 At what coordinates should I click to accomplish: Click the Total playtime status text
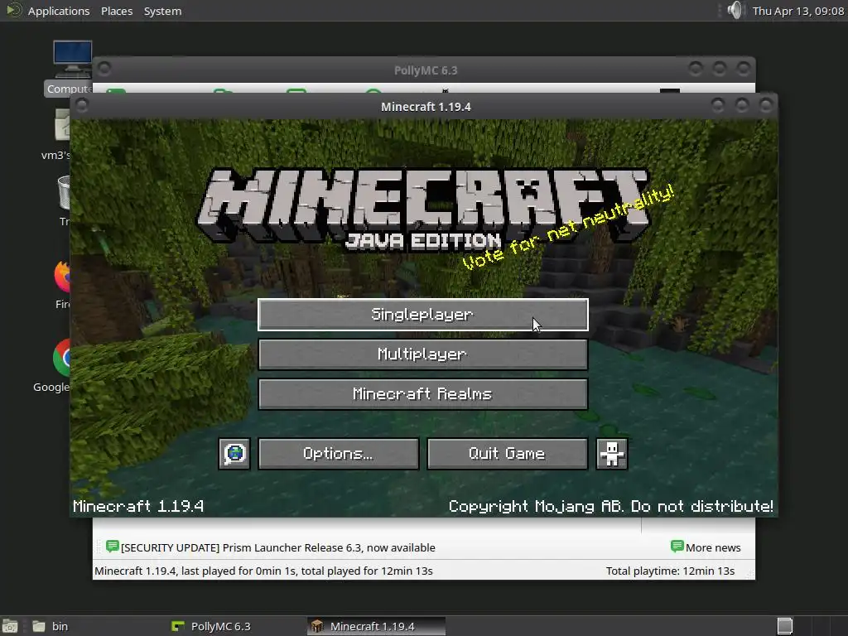click(670, 571)
